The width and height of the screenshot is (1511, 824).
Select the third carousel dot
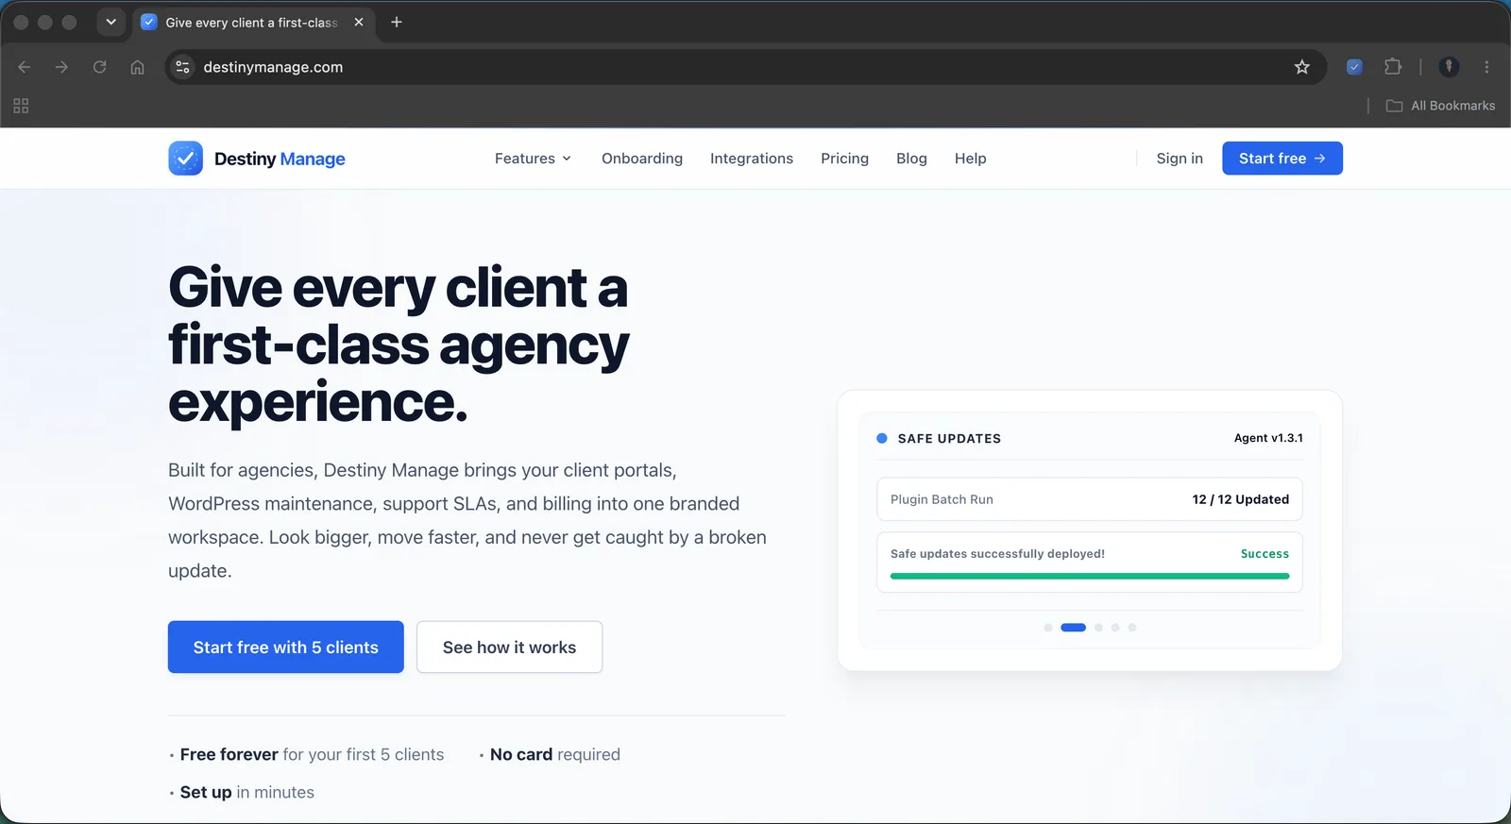1098,628
